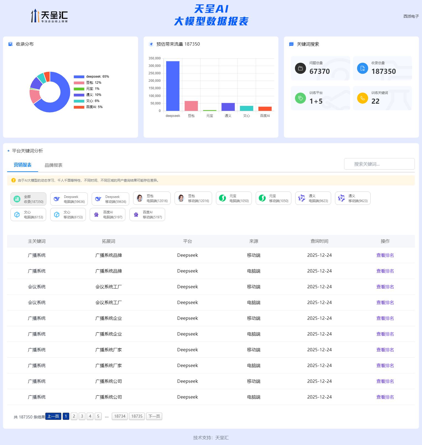The height and width of the screenshot is (445, 422).
Task: Jump to page 18735
Action: coord(137,416)
